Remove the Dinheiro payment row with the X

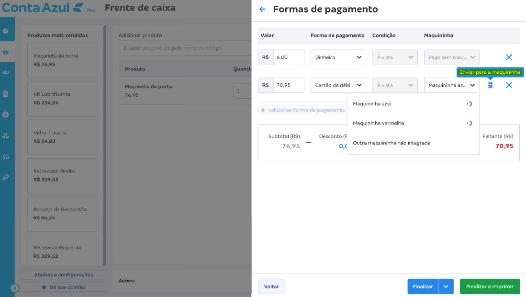pos(509,57)
